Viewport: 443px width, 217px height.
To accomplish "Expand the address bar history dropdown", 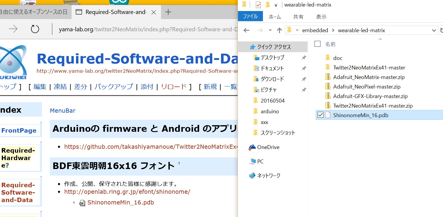I will (x=434, y=30).
